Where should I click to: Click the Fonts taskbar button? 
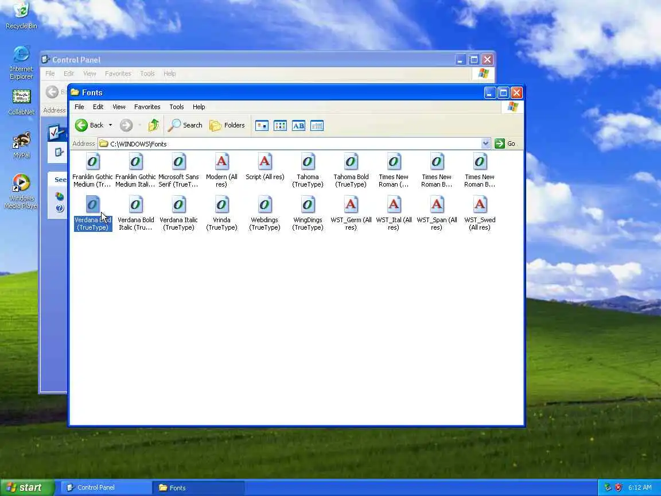point(198,487)
